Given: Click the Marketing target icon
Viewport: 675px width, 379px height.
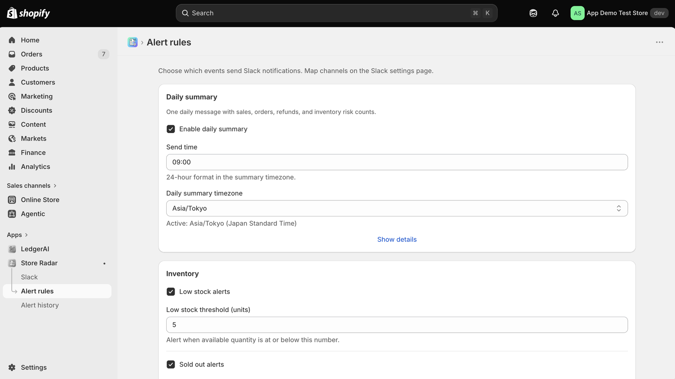Looking at the screenshot, I should tap(12, 96).
